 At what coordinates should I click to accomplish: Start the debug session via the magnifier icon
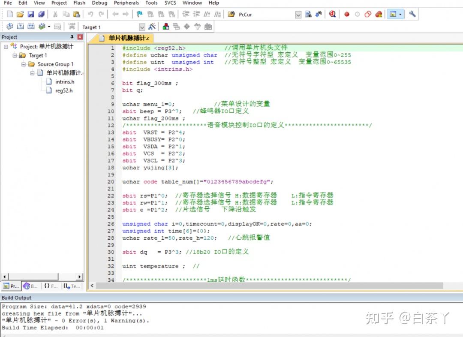pyautogui.click(x=332, y=14)
